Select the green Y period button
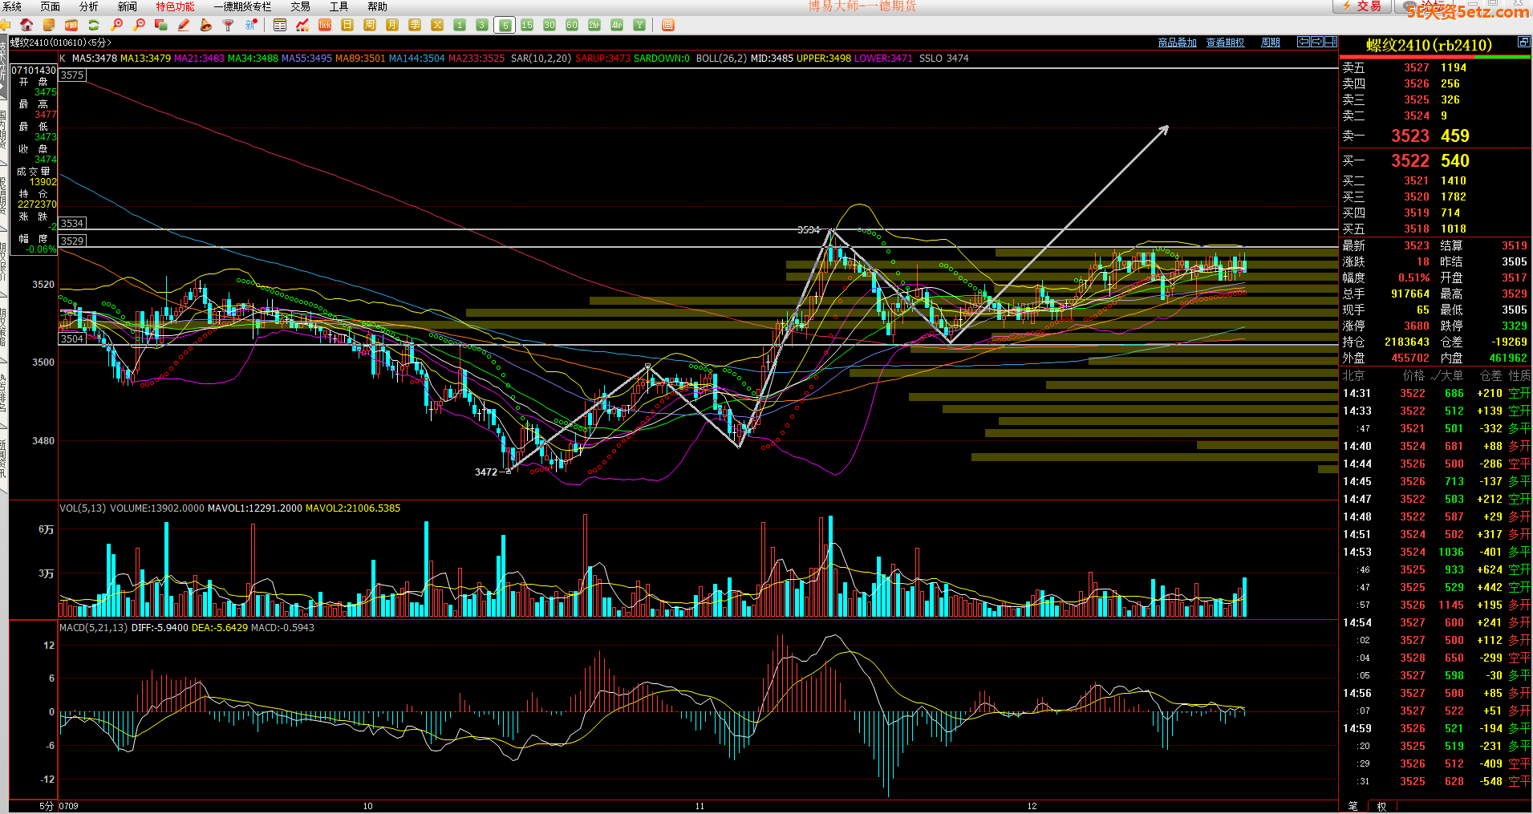 [639, 25]
